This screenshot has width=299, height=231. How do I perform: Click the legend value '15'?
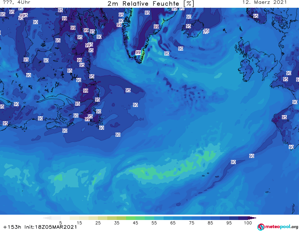[79, 223]
